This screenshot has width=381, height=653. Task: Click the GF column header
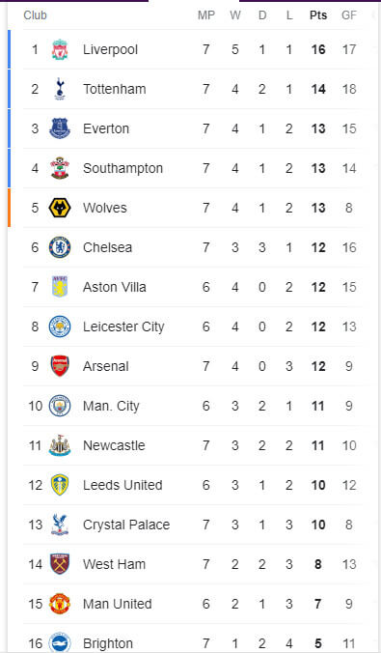point(349,15)
